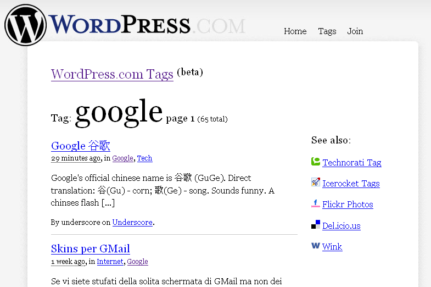Viewport: 431px width, 287px height.
Task: Open the post titled Google 谷歌
Action: pyautogui.click(x=81, y=146)
